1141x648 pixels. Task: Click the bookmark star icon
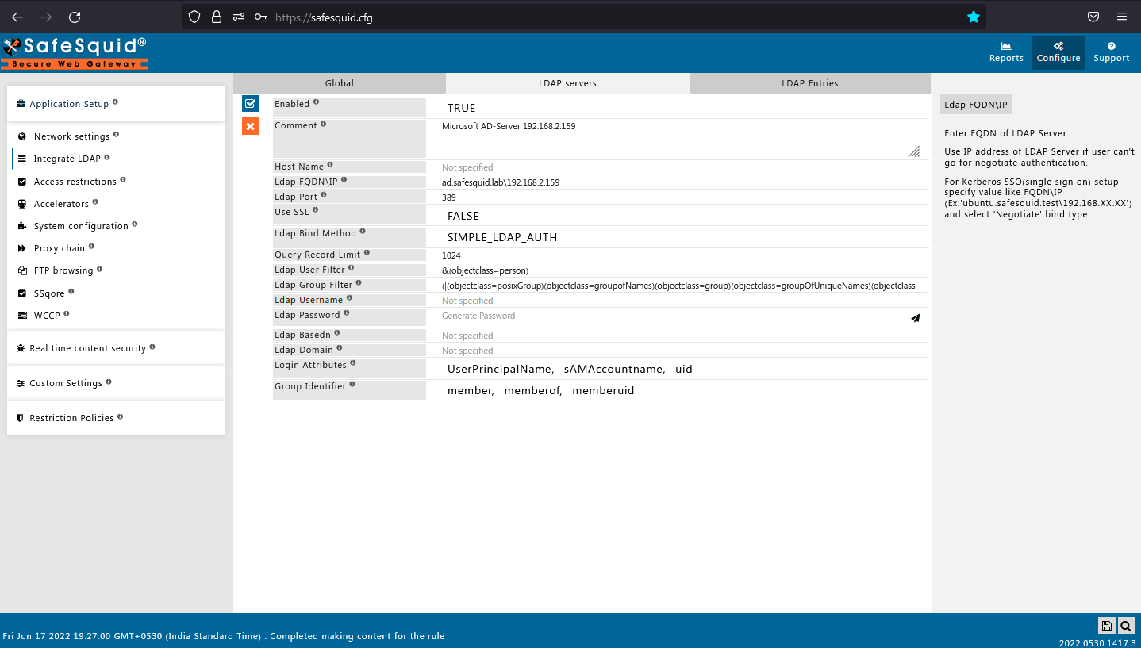pyautogui.click(x=974, y=17)
